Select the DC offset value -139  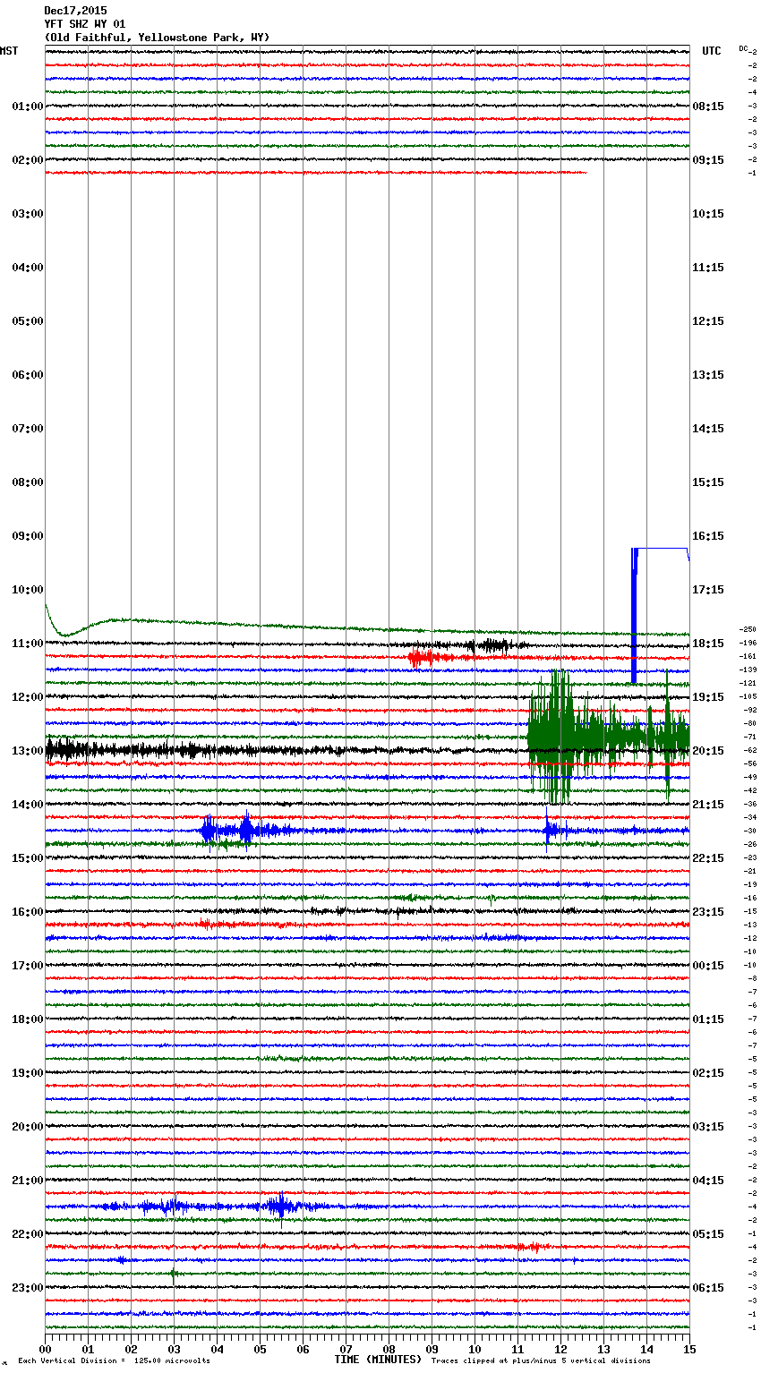tap(748, 669)
